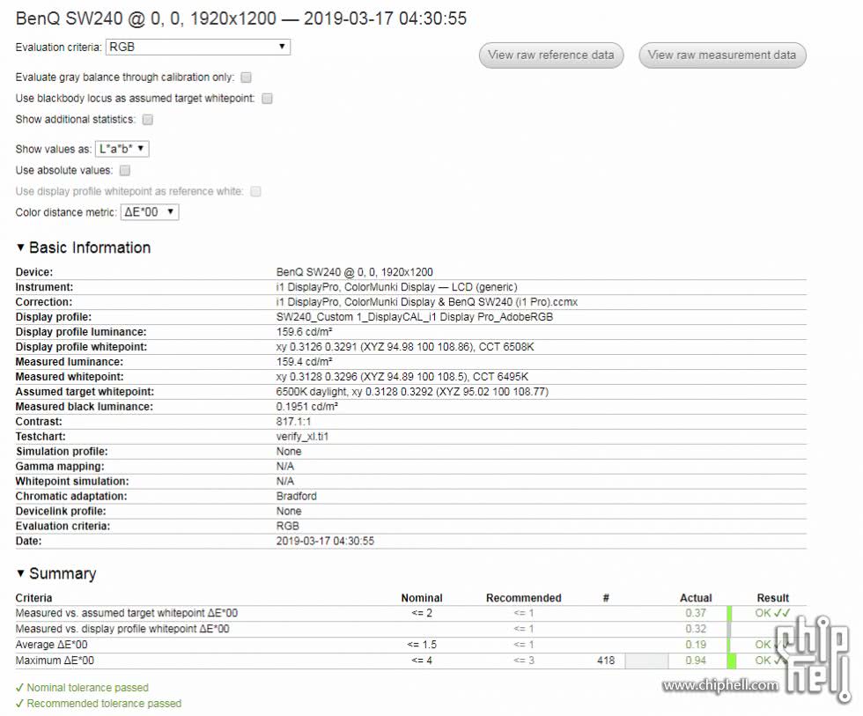Click the Date value 2019-03-17 04:30:55
The image size is (863, 716).
pyautogui.click(x=325, y=541)
